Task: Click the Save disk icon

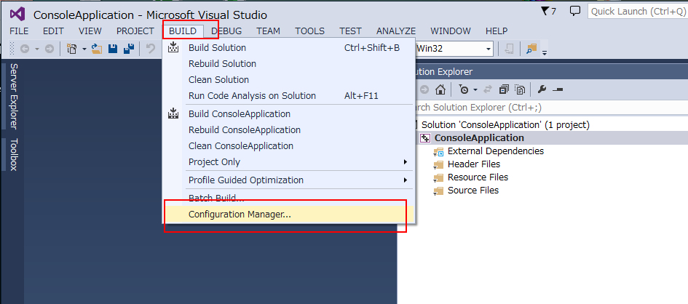Action: [113, 49]
